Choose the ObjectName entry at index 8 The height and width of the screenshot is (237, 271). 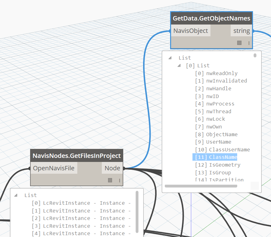(222, 134)
